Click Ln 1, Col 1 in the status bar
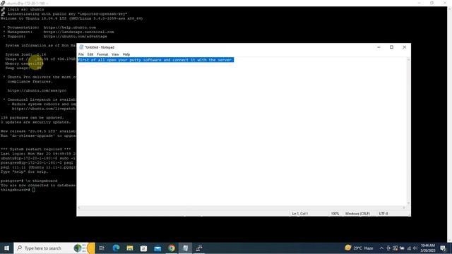The width and height of the screenshot is (452, 254). coord(299,214)
